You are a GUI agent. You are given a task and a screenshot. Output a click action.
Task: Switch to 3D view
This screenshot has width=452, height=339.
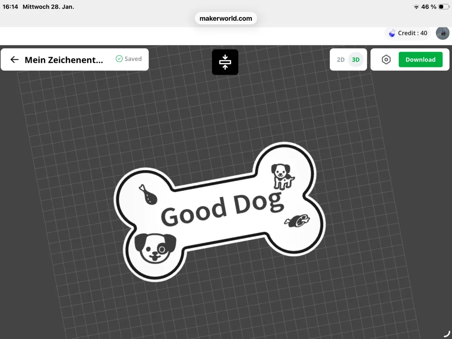tap(356, 60)
